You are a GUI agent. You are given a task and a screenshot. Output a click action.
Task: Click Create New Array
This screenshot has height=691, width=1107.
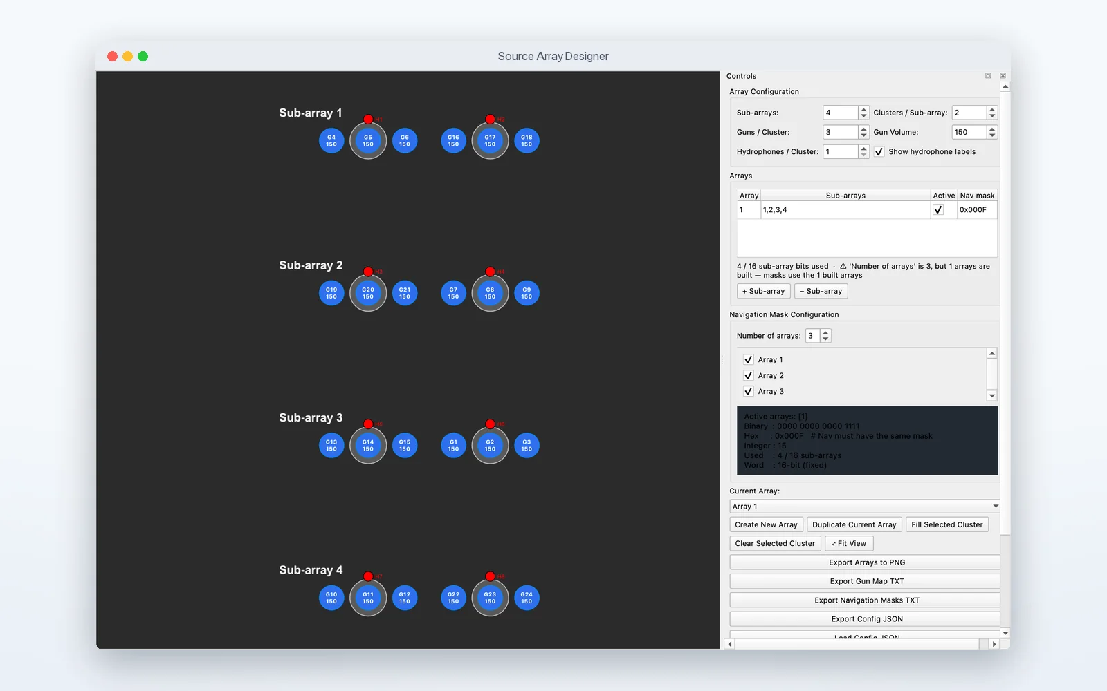click(x=766, y=525)
